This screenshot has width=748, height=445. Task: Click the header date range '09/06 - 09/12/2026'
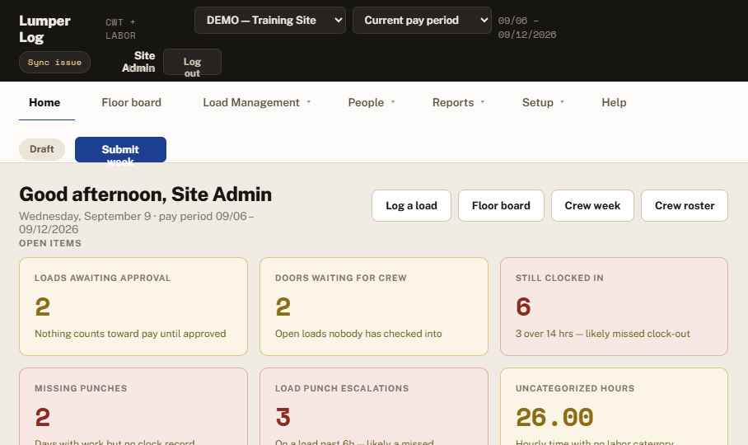click(x=526, y=28)
